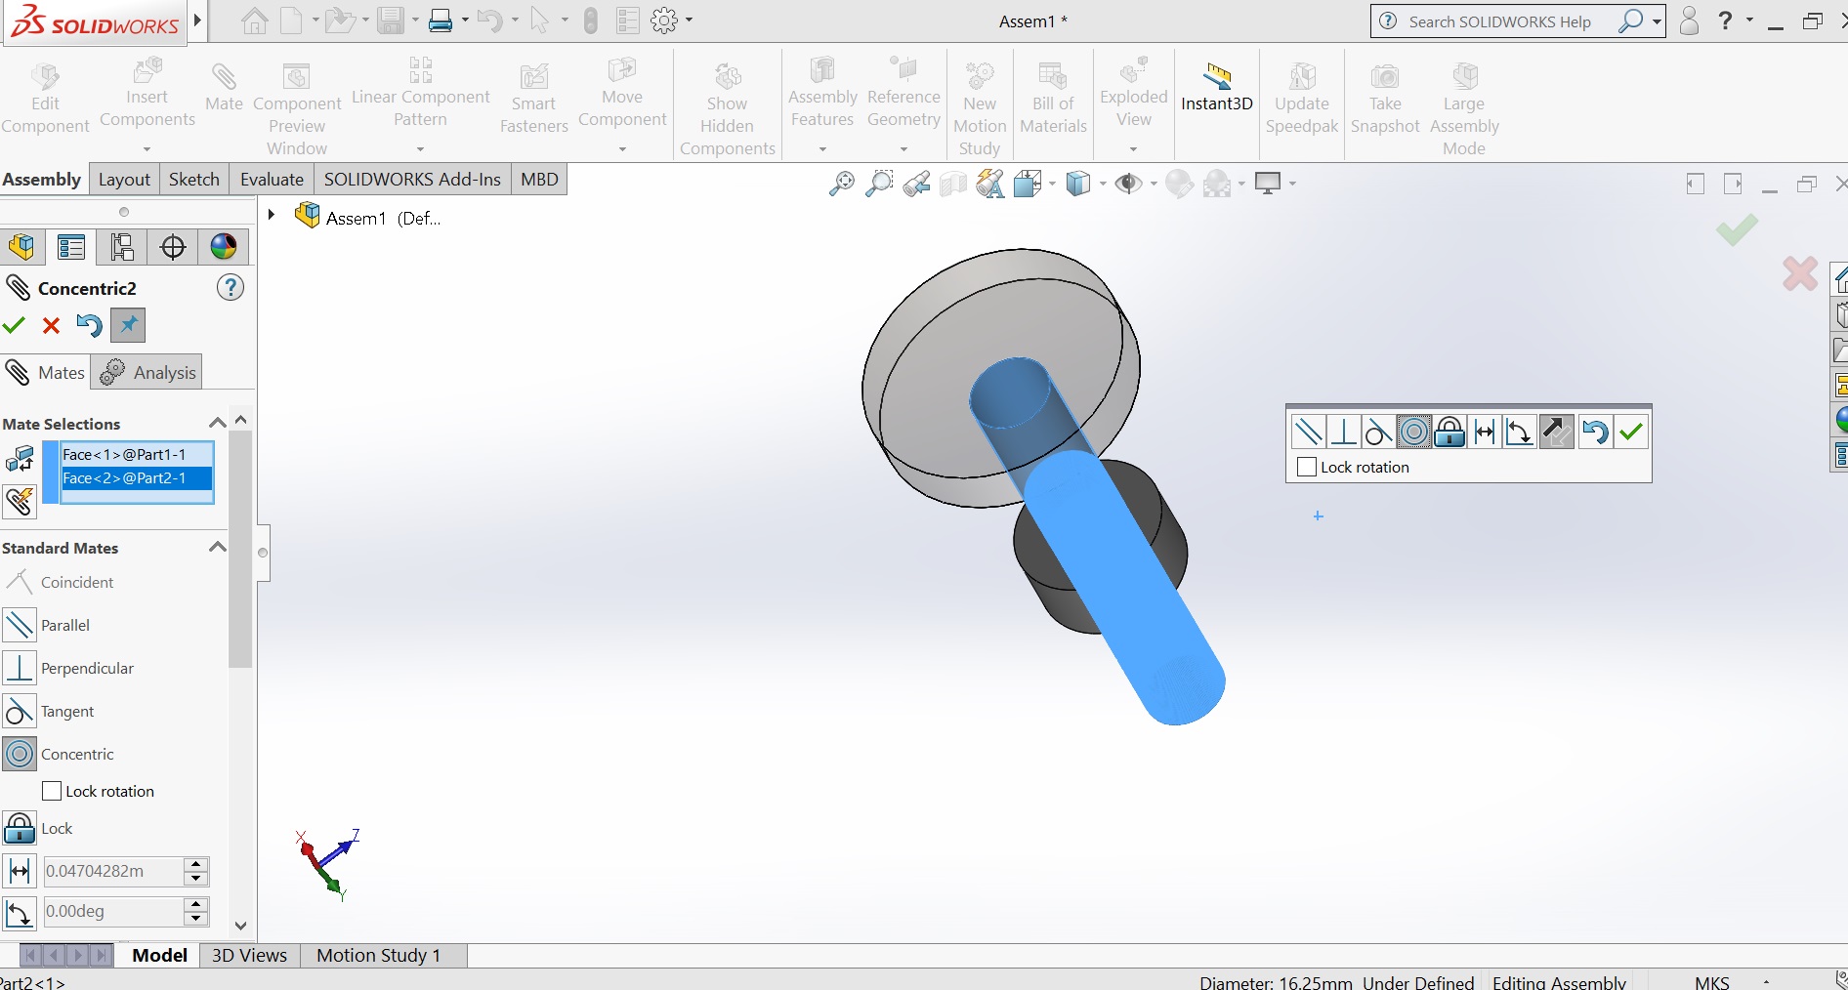Expand the Assem1 feature tree
The image size is (1848, 990).
tap(271, 215)
